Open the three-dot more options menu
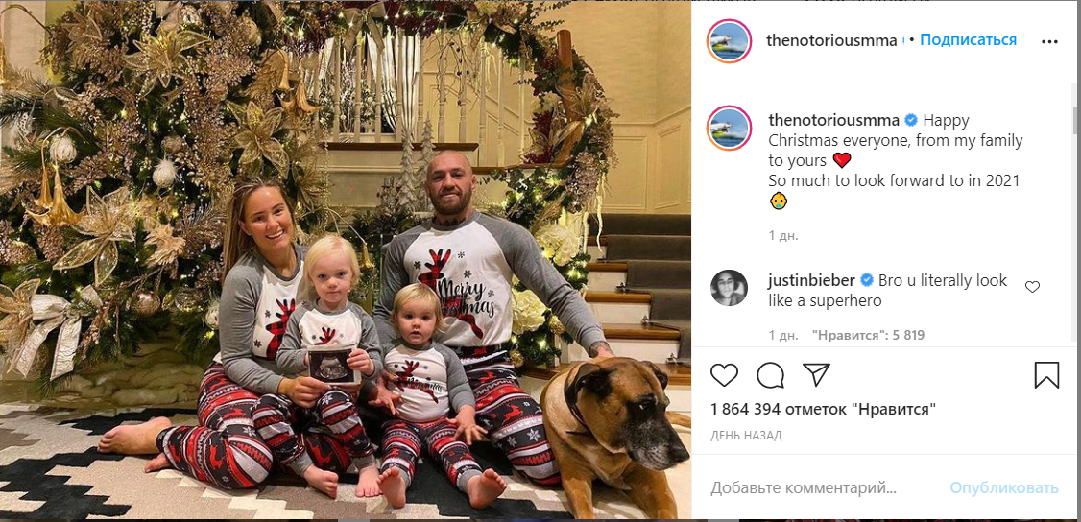Screen dimensions: 1081x522 tap(1050, 41)
